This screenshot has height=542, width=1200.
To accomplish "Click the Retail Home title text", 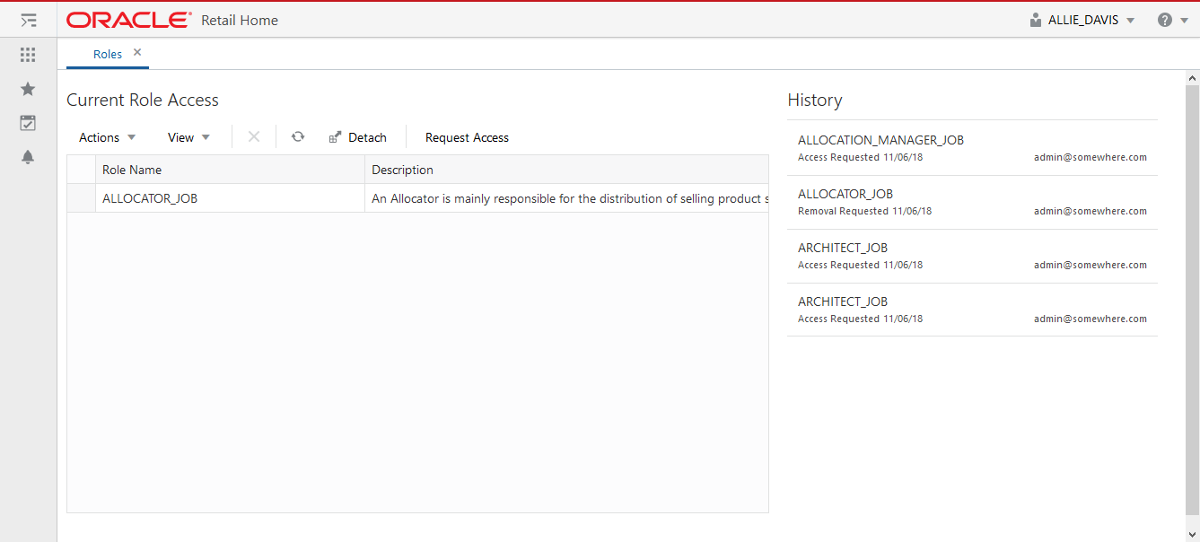I will [x=240, y=20].
